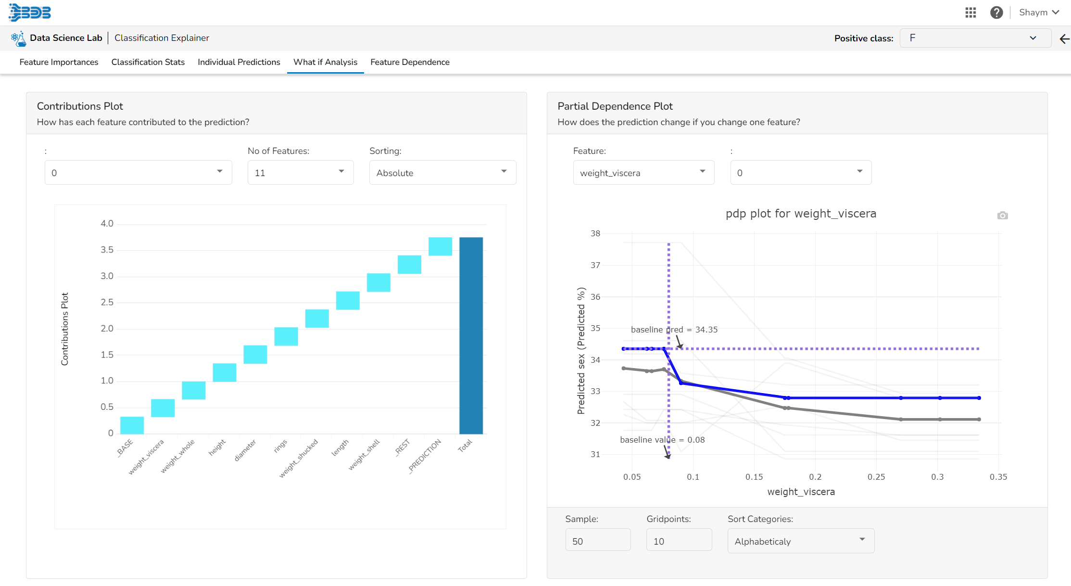Select the Feature Dependence tab

[x=410, y=62]
